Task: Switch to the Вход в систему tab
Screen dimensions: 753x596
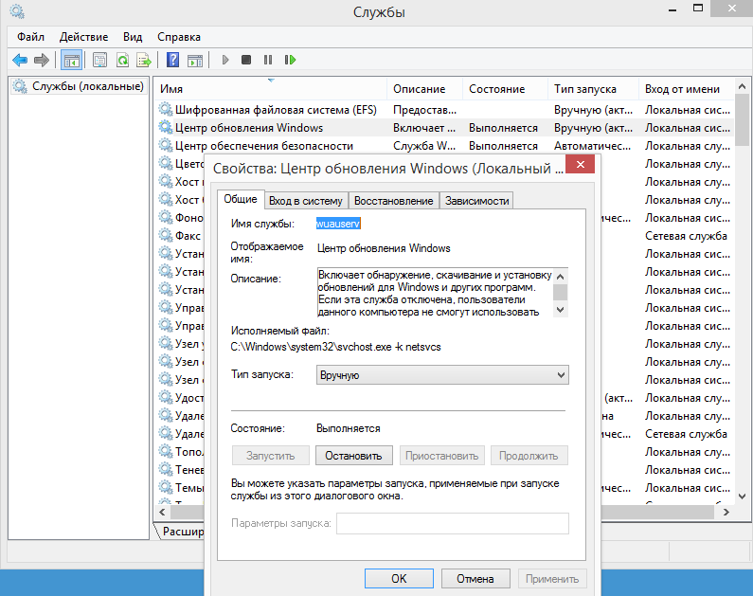Action: pyautogui.click(x=305, y=201)
